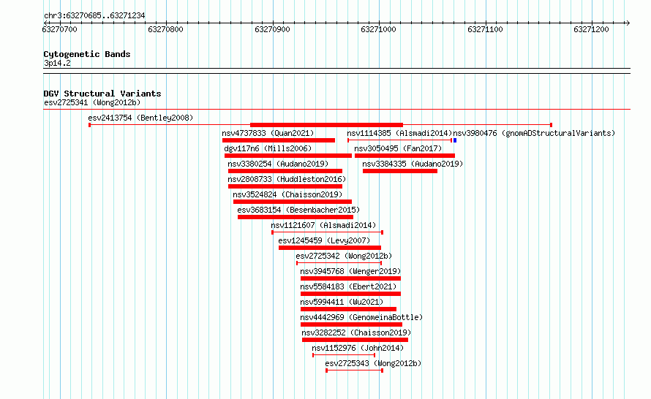The width and height of the screenshot is (651, 399).
Task: Click esv2725342 (Wong2012b) label
Action: (x=344, y=256)
